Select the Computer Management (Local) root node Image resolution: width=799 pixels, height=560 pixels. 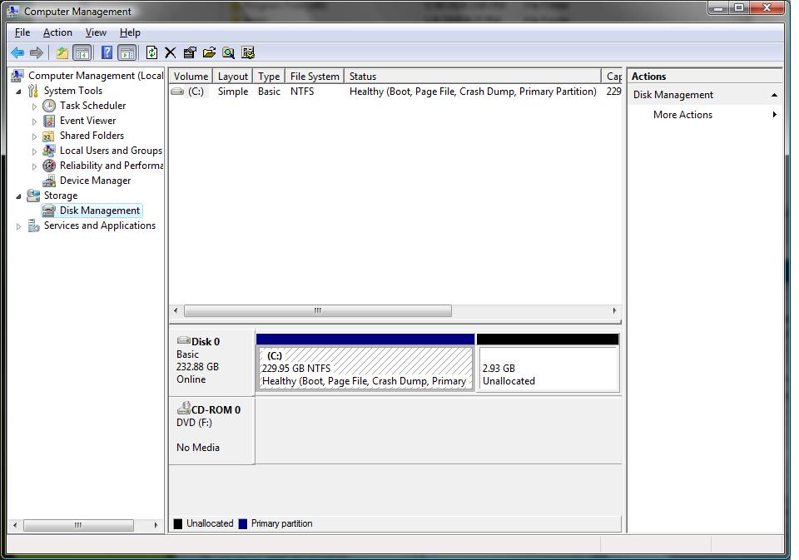[96, 76]
